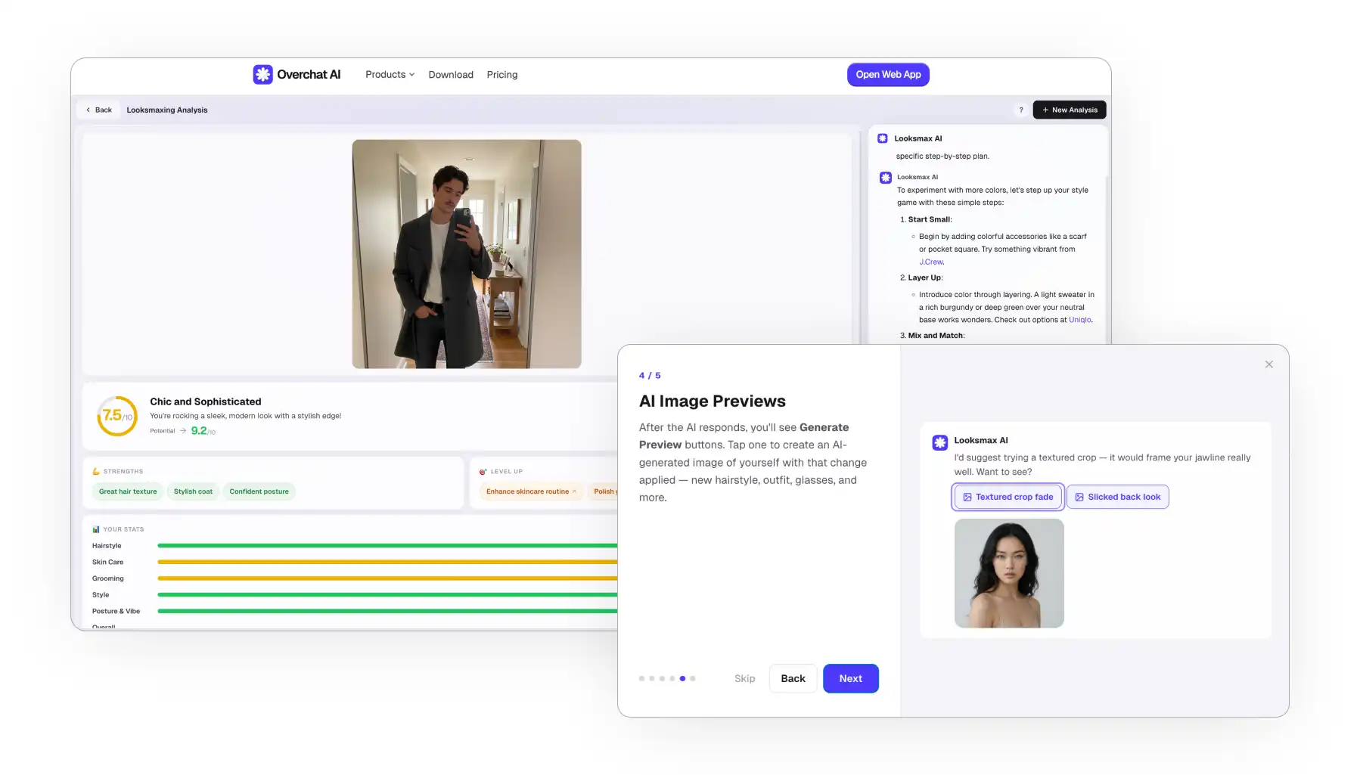This screenshot has width=1360, height=775.
Task: Collapse the Back navigation with its chevron
Action: (98, 110)
